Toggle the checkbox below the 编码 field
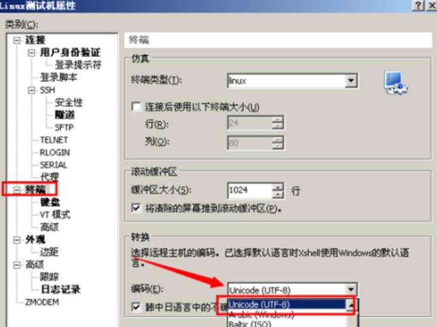437x327 pixels. click(x=136, y=307)
